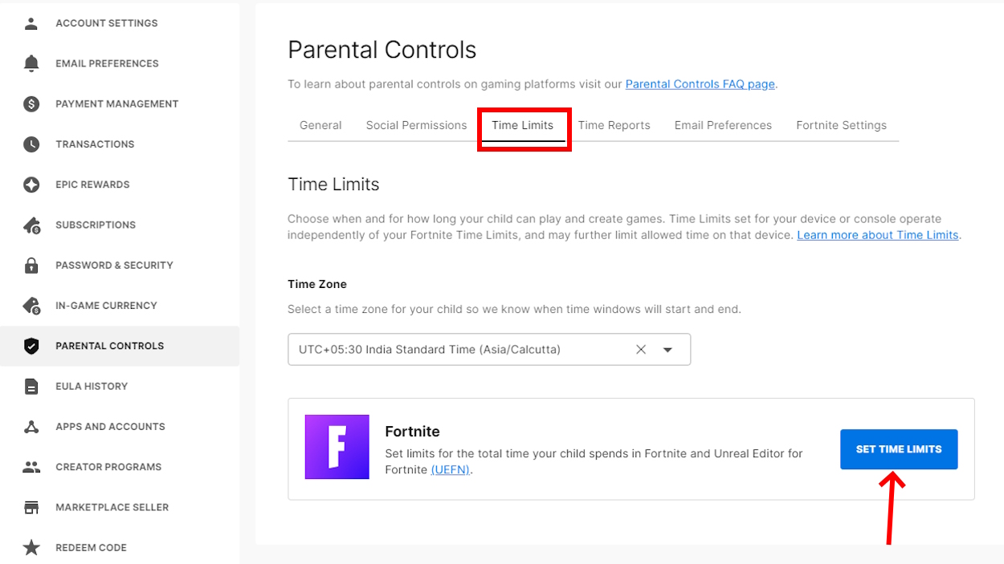Open the Fortnite Settings tab
The width and height of the screenshot is (1004, 564).
tap(841, 125)
